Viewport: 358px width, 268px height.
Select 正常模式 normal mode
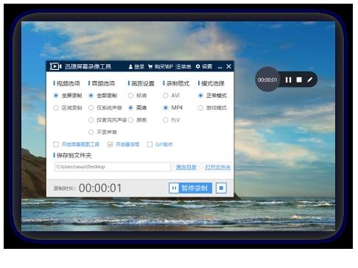pos(212,96)
